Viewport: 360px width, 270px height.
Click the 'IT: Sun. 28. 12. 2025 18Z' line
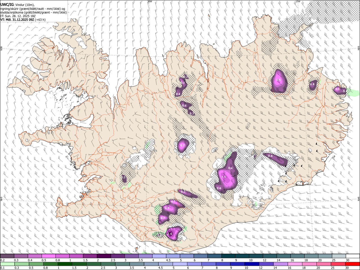18,16
